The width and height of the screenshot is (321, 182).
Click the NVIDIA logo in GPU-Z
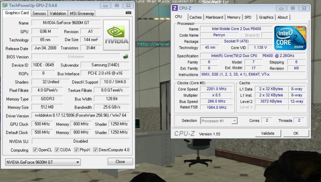[x=116, y=35]
